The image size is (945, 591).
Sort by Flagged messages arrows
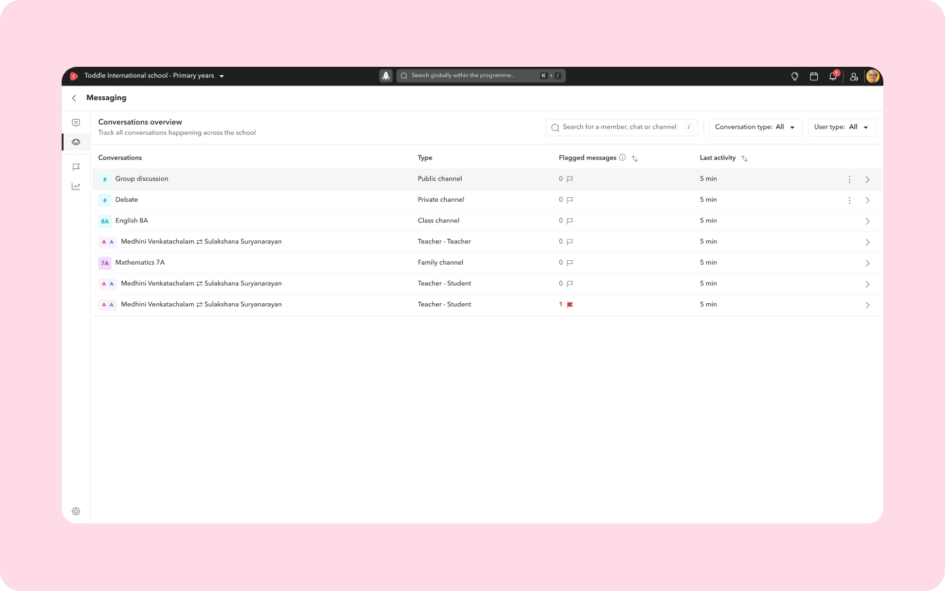pos(634,158)
